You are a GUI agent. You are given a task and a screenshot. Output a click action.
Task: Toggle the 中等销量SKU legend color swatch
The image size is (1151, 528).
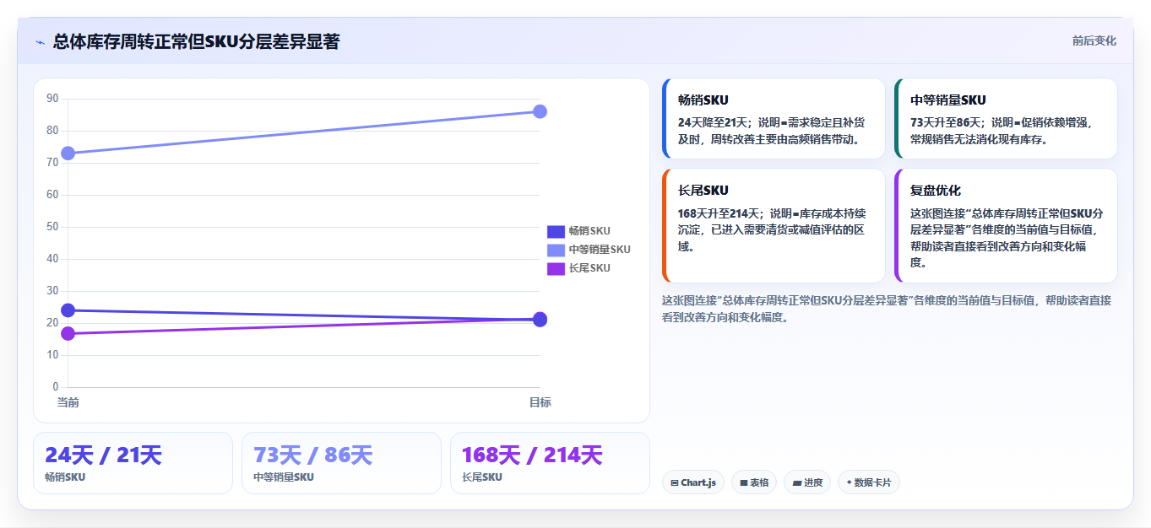(556, 250)
